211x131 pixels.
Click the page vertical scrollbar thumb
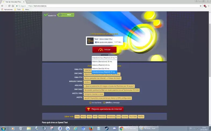tap(210, 50)
